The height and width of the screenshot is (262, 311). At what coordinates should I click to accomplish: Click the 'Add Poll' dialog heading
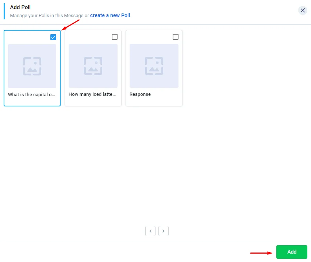(x=20, y=7)
